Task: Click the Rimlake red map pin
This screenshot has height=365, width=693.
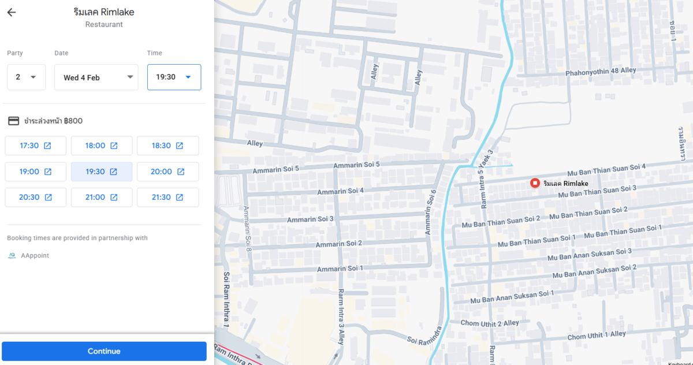Action: click(x=535, y=183)
